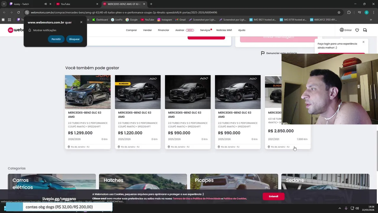Bookmark this page with the star icon
Screen dimensions: 378x213
coord(339,12)
